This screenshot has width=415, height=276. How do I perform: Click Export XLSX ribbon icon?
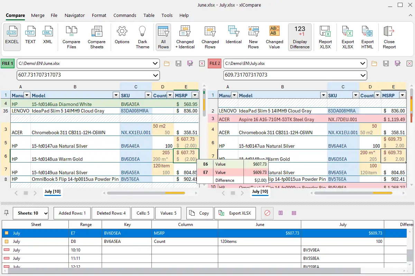tap(348, 37)
